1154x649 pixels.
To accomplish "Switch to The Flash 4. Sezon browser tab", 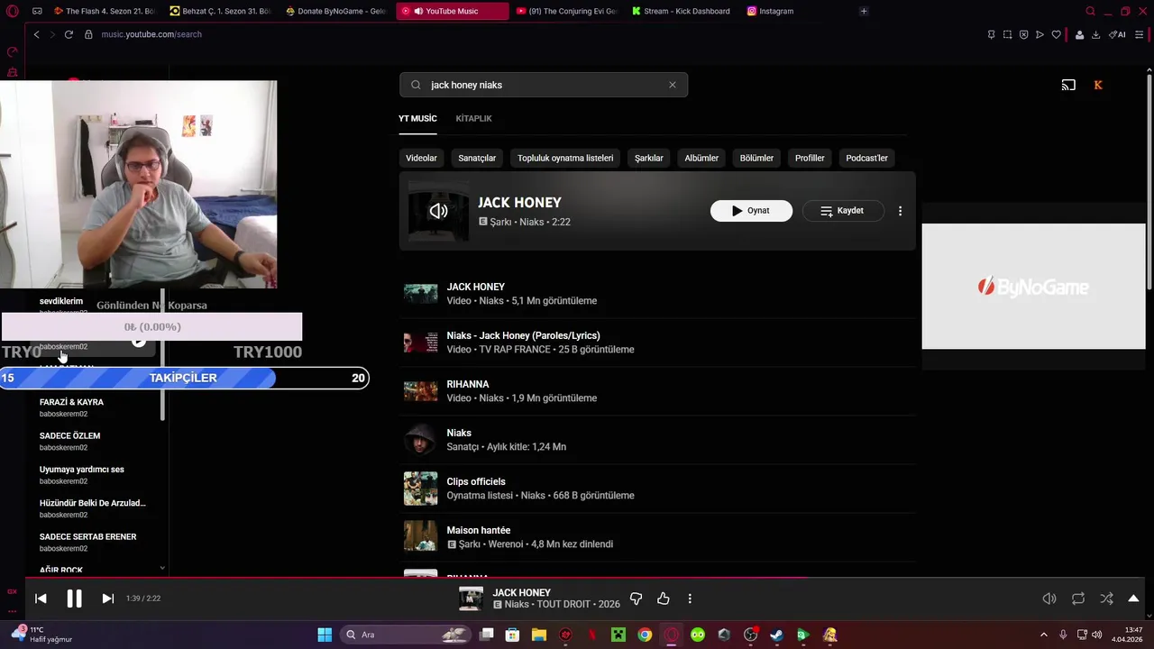I will 104,12.
